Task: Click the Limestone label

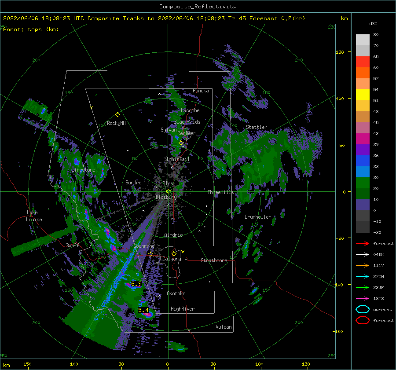Action: (83, 170)
